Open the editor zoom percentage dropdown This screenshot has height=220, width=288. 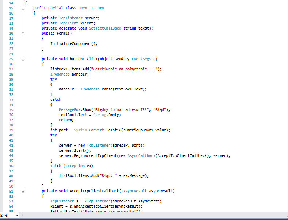17,215
